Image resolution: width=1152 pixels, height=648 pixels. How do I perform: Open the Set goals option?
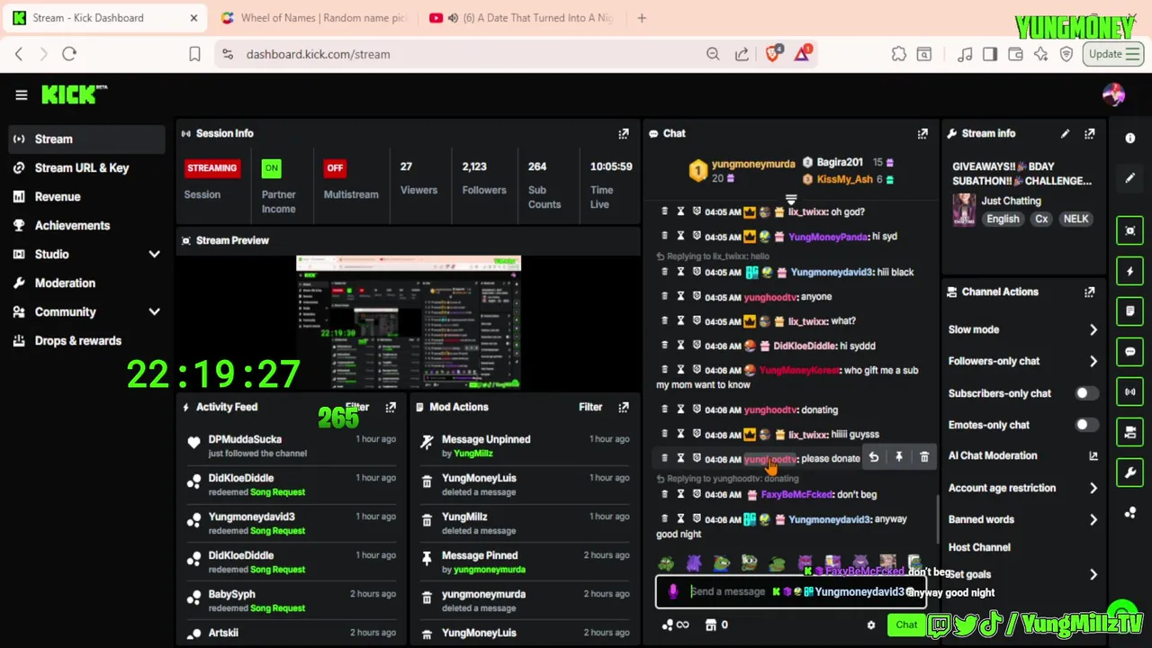point(1023,574)
